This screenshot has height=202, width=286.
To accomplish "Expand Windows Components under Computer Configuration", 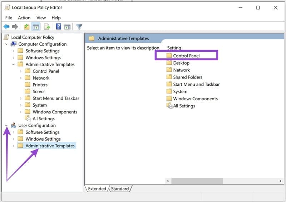I will point(21,112).
